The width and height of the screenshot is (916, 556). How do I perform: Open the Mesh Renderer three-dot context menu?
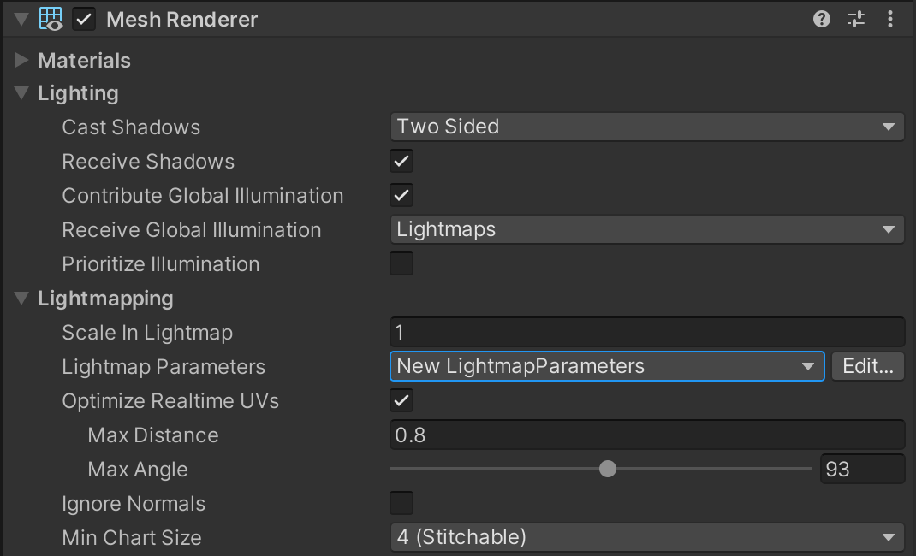pos(890,20)
